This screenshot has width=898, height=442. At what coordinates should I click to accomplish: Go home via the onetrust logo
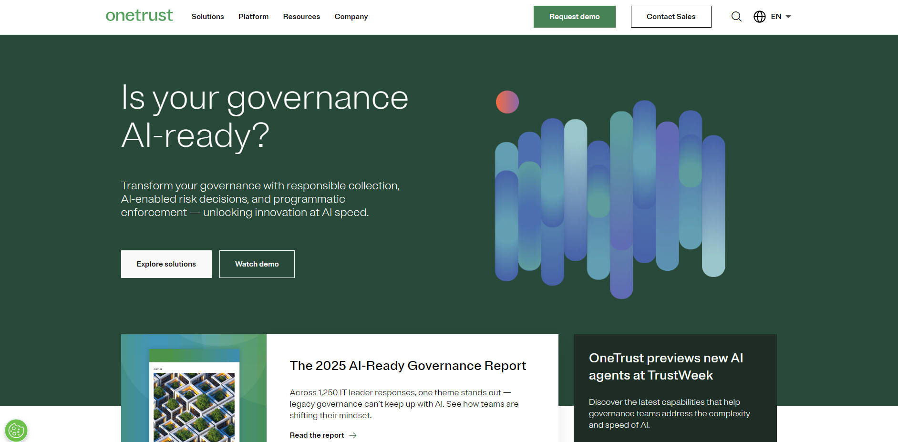139,16
